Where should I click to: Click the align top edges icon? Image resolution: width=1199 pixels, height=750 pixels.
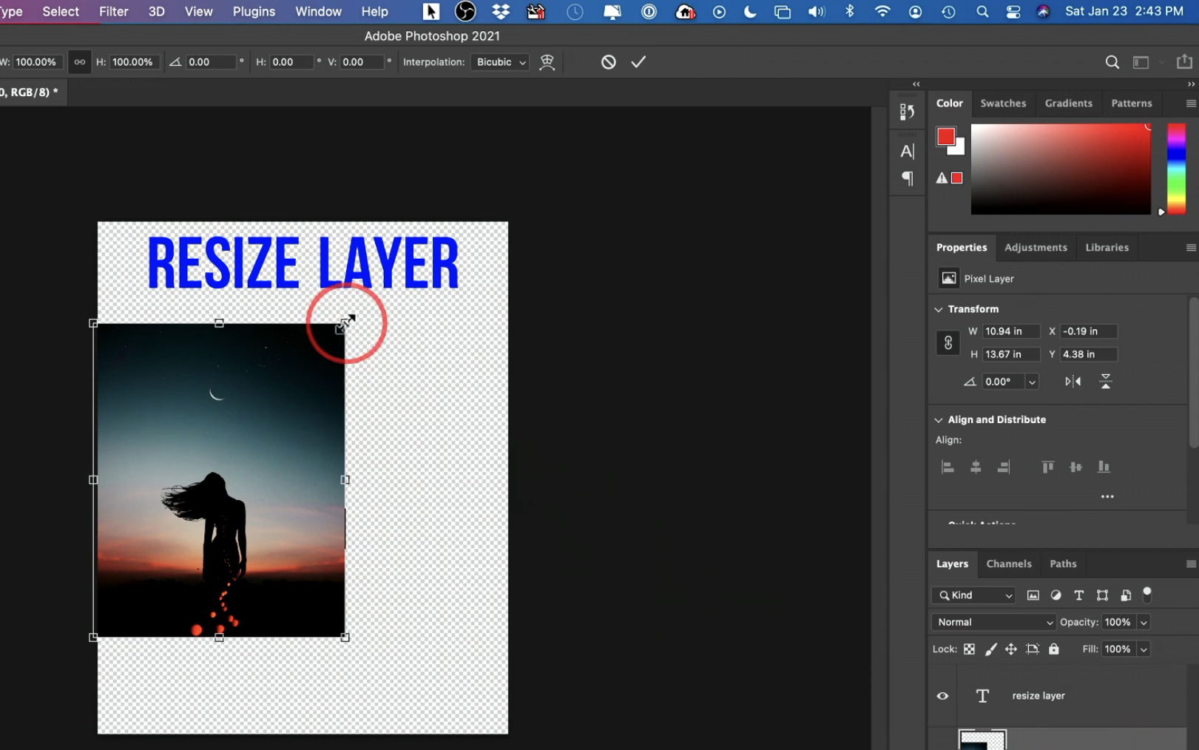tap(1047, 467)
